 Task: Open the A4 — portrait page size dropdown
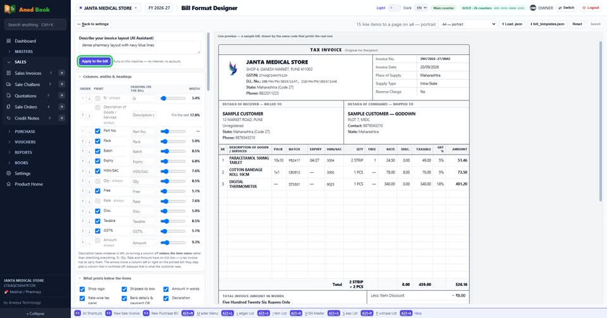coord(468,24)
